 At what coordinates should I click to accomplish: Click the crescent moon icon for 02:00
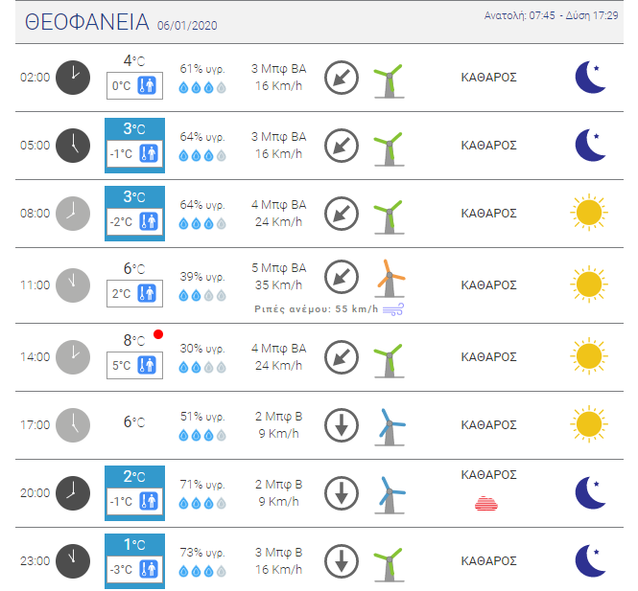coord(590,78)
